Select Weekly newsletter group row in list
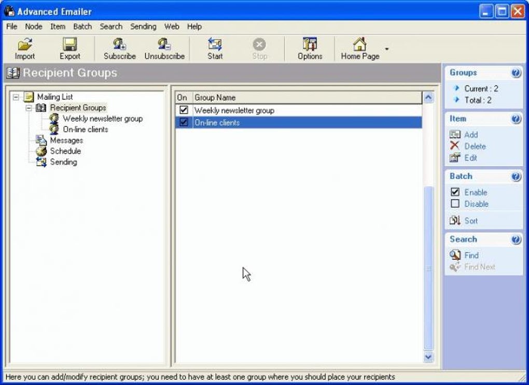The image size is (529, 385). pos(299,110)
